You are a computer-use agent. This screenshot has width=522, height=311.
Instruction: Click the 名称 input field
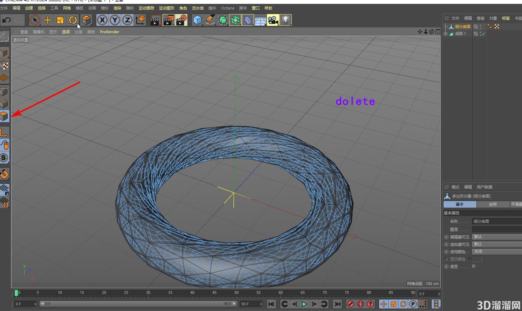coord(497,221)
